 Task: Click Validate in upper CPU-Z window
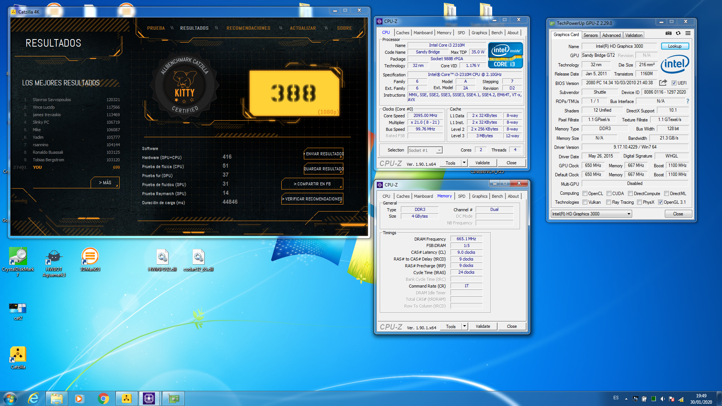(482, 163)
